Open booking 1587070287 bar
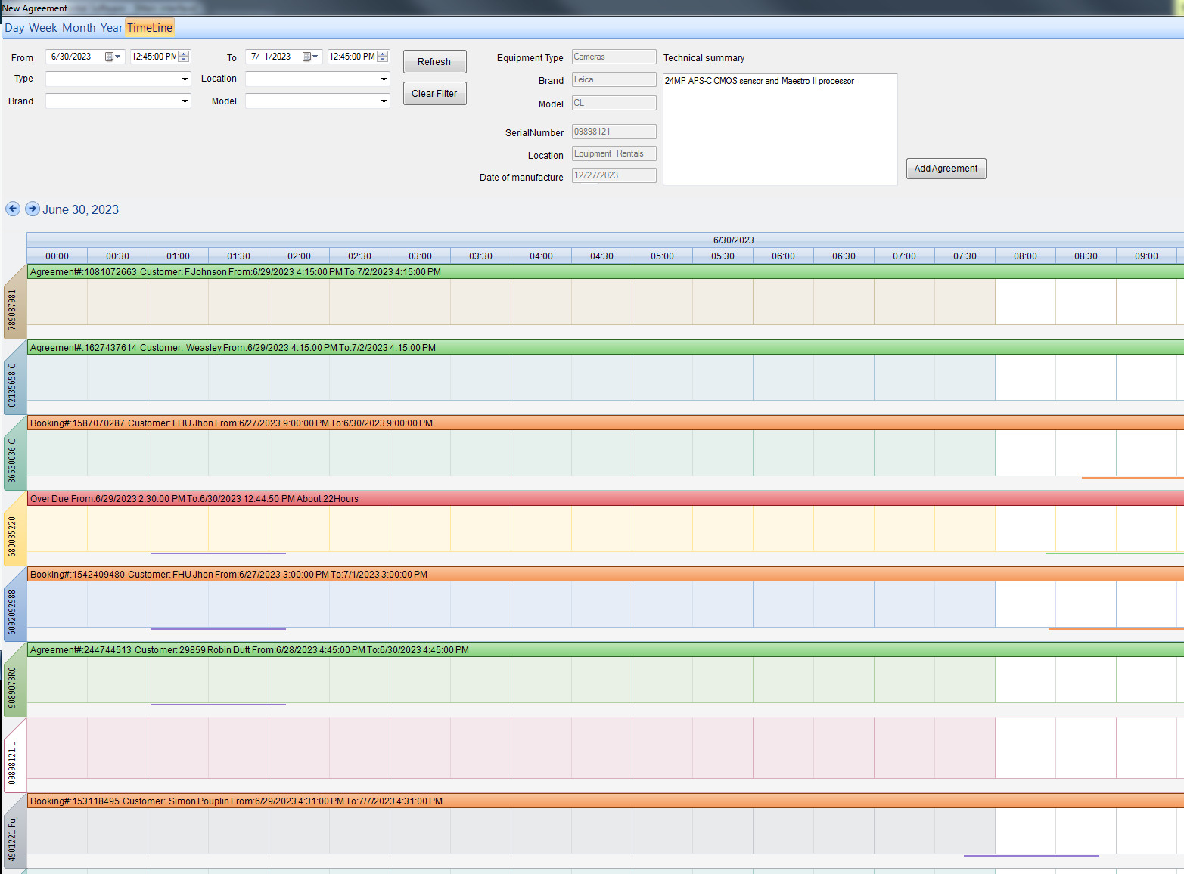This screenshot has height=874, width=1184. tap(605, 423)
